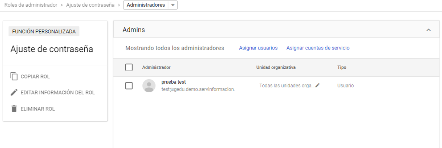
Task: Click the Tipo column header
Action: click(342, 67)
